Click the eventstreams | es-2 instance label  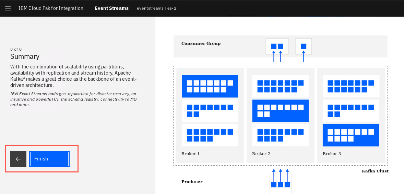tap(156, 8)
